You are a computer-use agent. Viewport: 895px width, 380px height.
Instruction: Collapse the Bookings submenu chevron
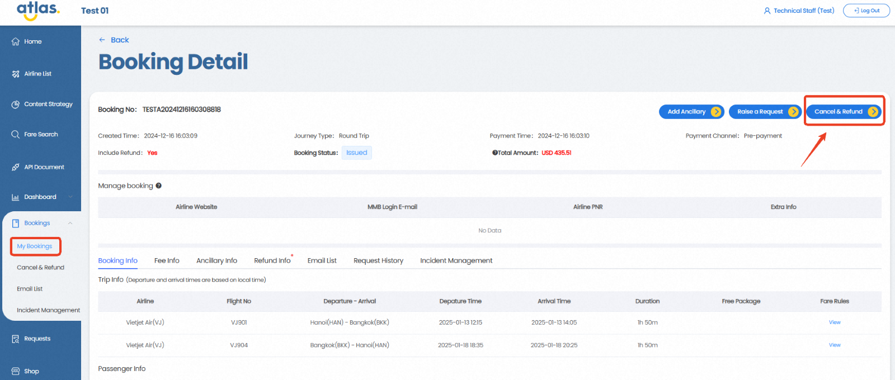click(x=70, y=223)
